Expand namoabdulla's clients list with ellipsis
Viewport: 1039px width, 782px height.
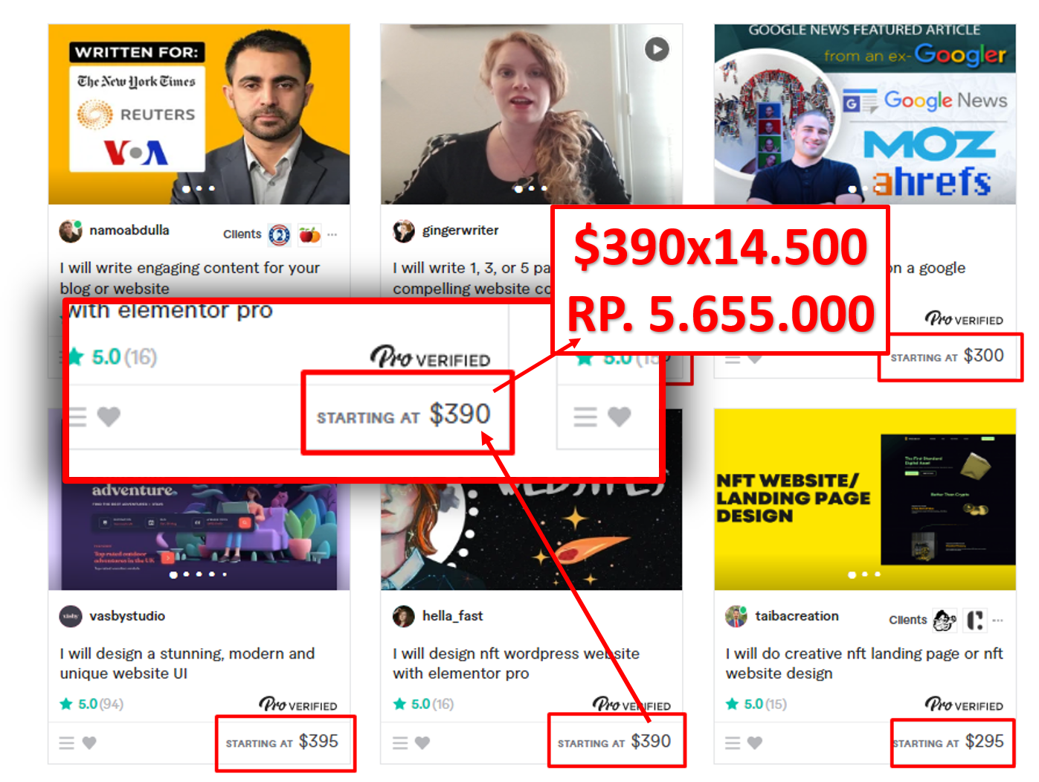coord(332,234)
